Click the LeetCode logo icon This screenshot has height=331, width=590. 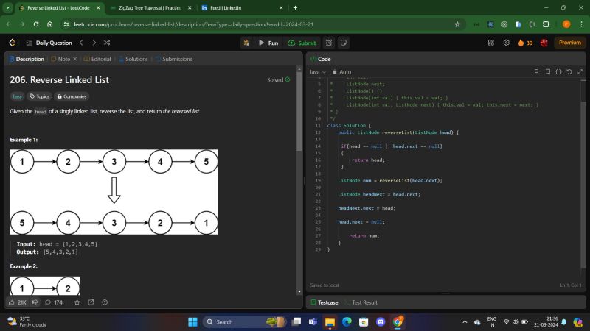(x=12, y=43)
